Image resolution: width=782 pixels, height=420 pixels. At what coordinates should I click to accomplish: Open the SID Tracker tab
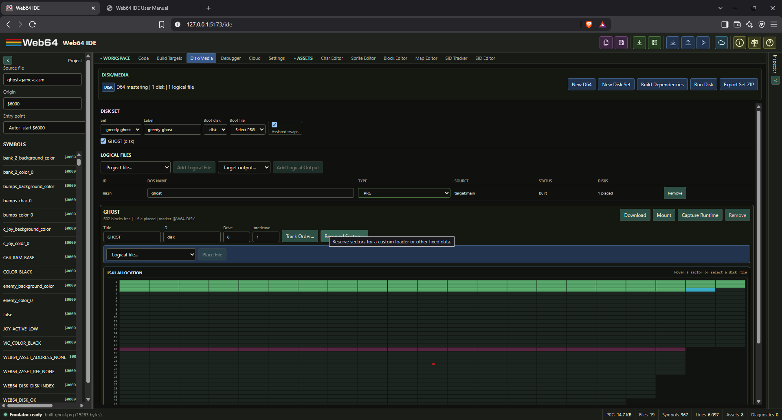(456, 58)
